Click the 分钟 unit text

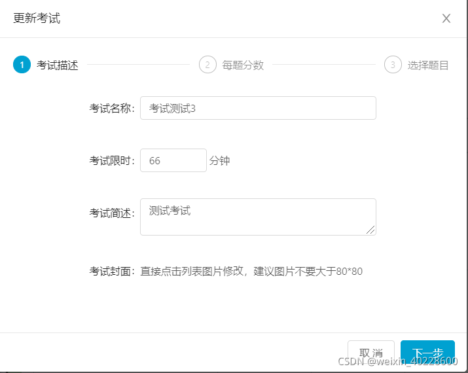[219, 160]
